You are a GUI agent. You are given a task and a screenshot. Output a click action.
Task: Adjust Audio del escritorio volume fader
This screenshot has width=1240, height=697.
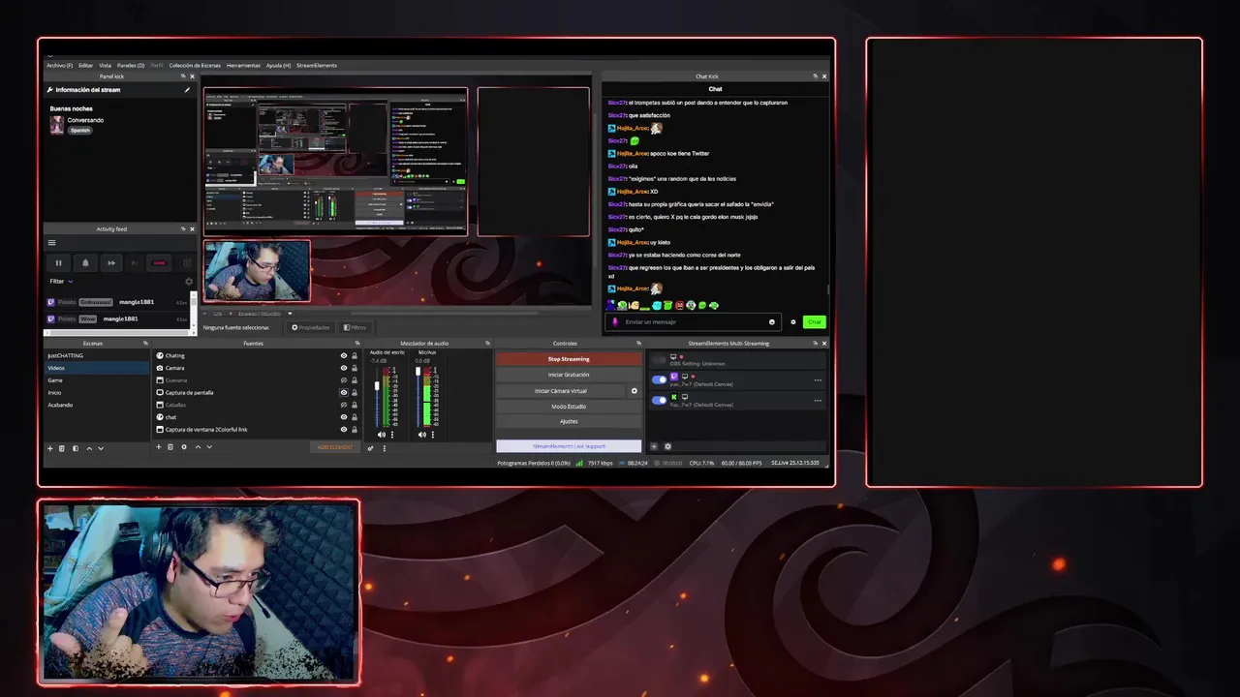(377, 385)
